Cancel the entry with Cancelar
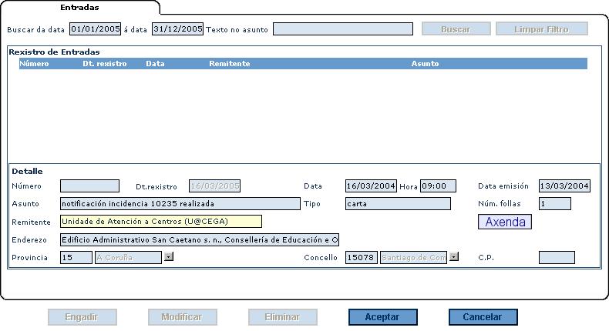The width and height of the screenshot is (609, 331). click(482, 317)
